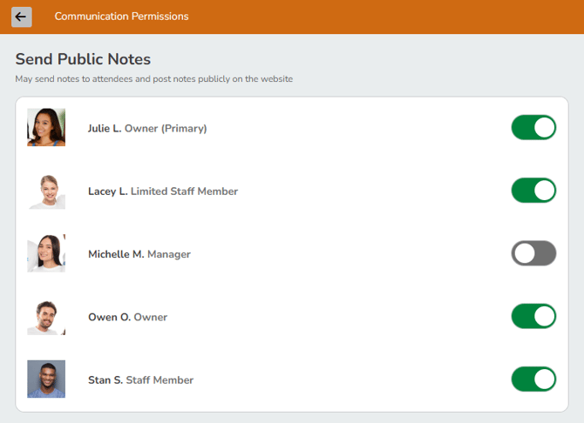The width and height of the screenshot is (584, 423).
Task: Switch off Owen O.'s permission toggle
Action: [533, 316]
